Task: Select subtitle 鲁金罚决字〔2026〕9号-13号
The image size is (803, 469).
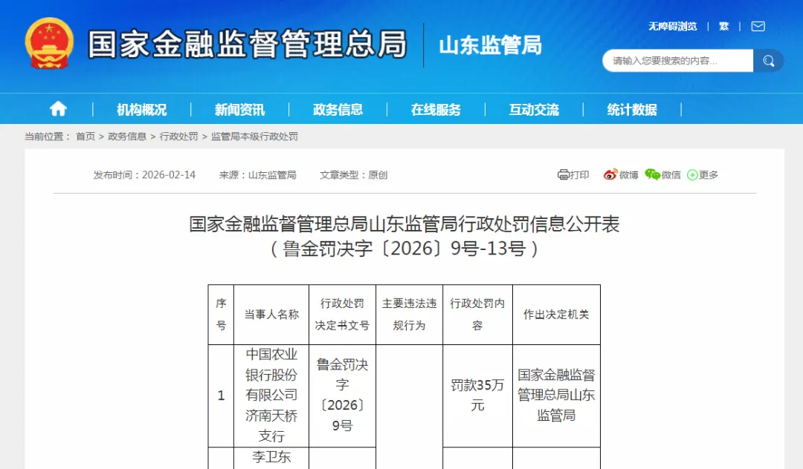Action: [404, 249]
